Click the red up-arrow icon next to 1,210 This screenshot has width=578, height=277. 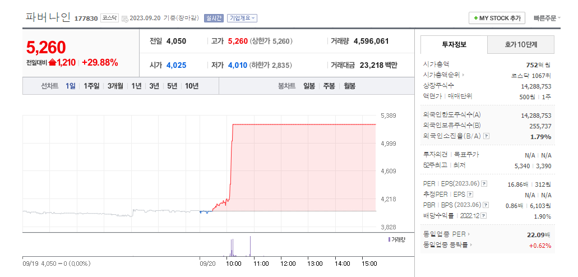tap(52, 62)
